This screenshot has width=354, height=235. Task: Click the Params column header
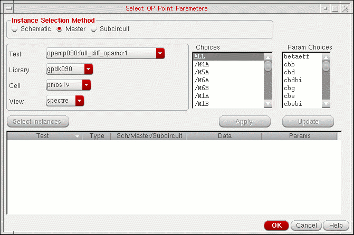(x=300, y=136)
